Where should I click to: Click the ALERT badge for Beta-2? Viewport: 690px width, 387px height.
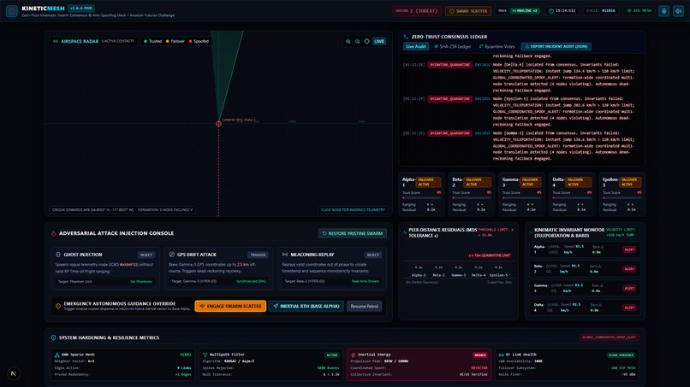tap(629, 269)
